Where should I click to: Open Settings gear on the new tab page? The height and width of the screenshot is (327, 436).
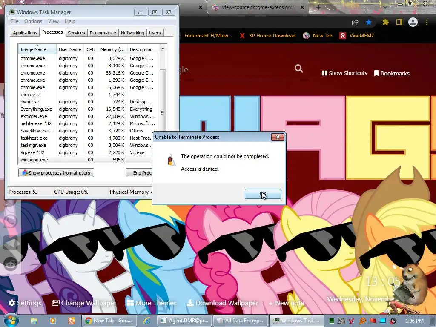point(25,303)
